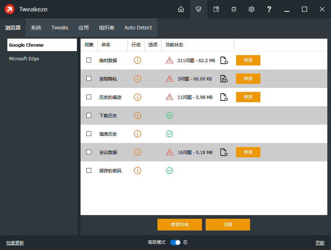331x250 pixels.
Task: Click 命名 column header
Action: tap(113, 45)
